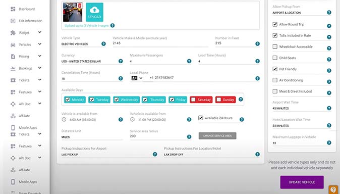Viewport: 340px width, 194px height.
Task: Open help icon for Allow Round Trip
Action: point(329,26)
